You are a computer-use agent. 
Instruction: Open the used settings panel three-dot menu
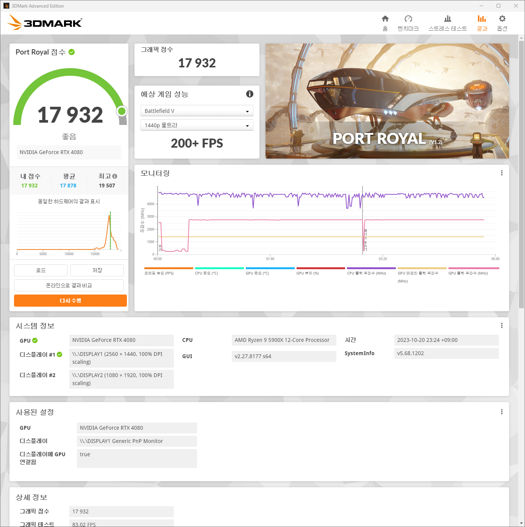tap(502, 412)
